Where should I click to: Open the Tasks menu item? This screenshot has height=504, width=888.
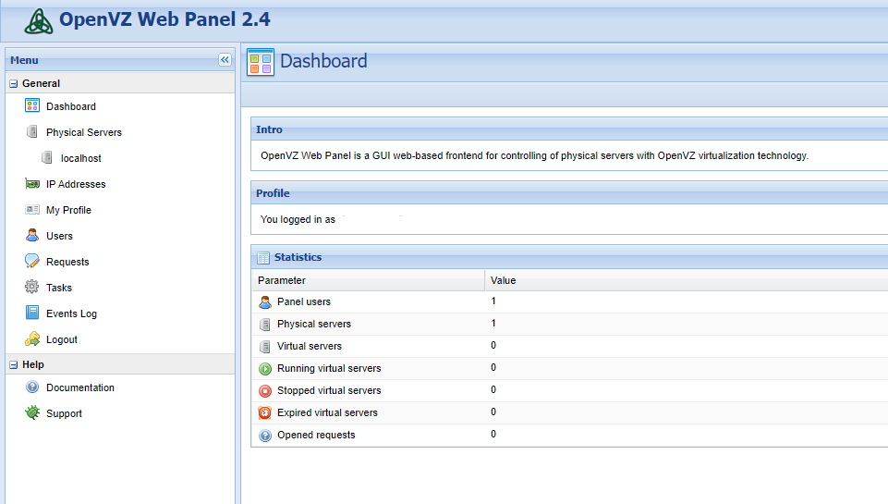pos(59,288)
